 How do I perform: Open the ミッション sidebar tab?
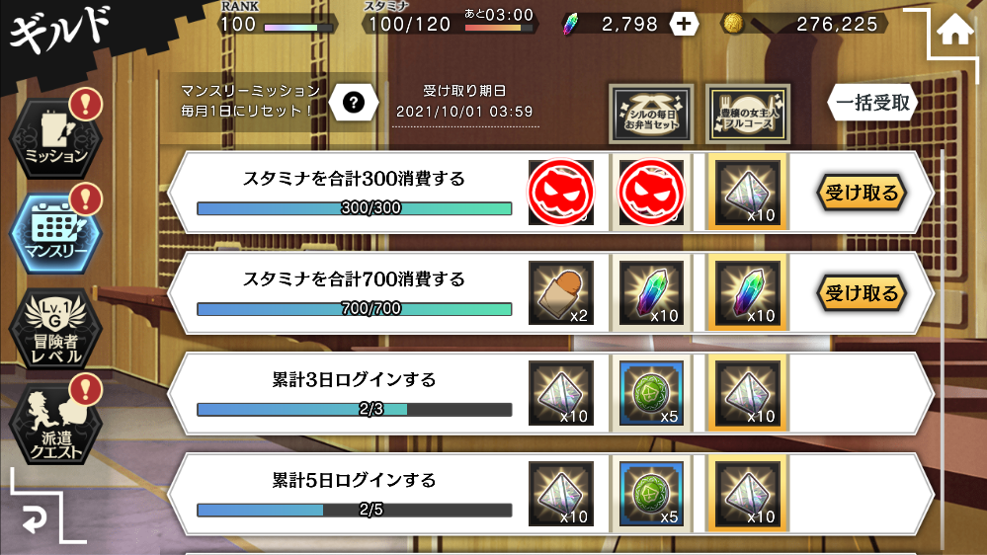click(56, 137)
